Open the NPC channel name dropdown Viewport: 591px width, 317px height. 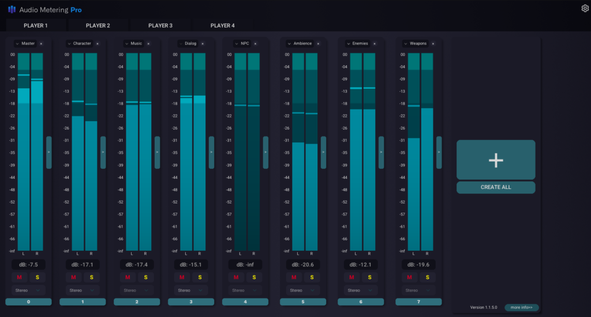(237, 44)
